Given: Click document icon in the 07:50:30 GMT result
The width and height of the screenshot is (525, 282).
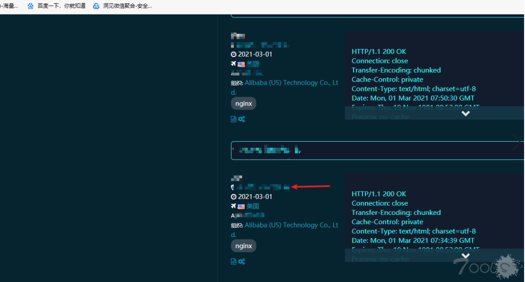Looking at the screenshot, I should pyautogui.click(x=234, y=119).
